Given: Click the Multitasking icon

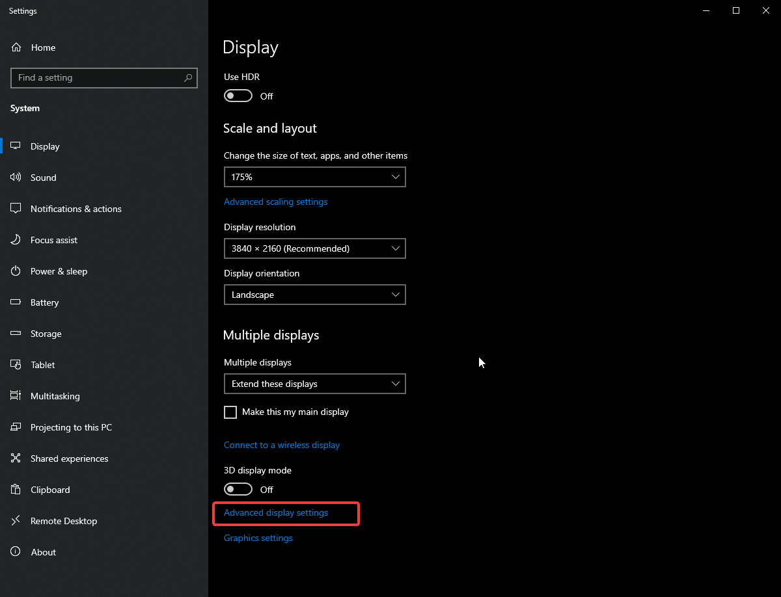Looking at the screenshot, I should click(16, 396).
